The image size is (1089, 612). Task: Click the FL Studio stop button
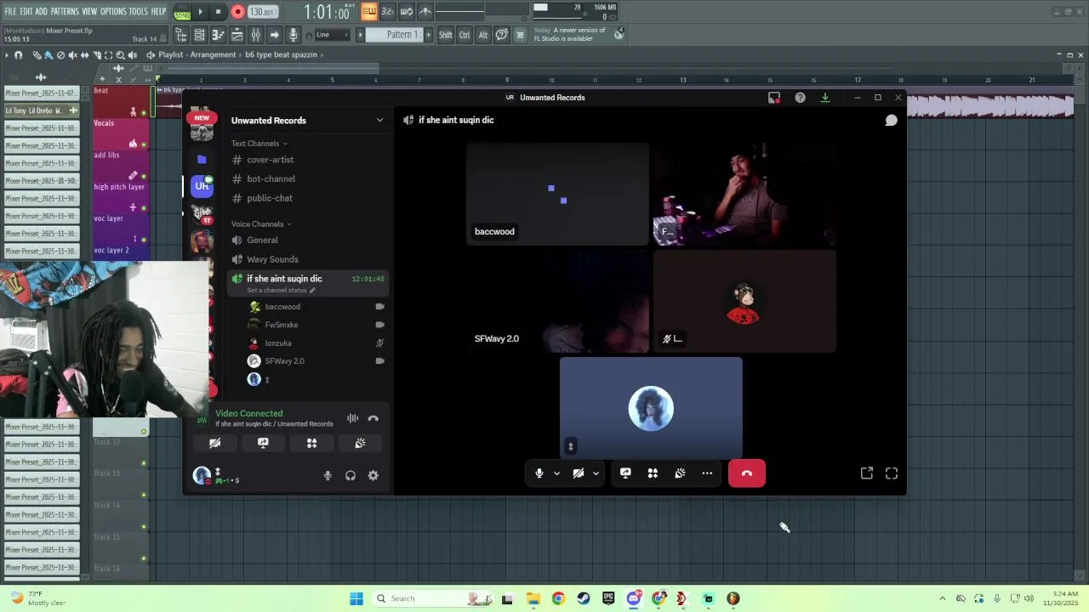pos(219,12)
